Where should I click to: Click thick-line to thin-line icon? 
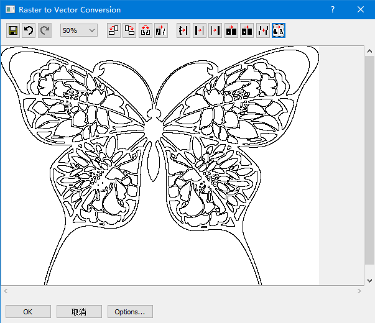click(200, 30)
